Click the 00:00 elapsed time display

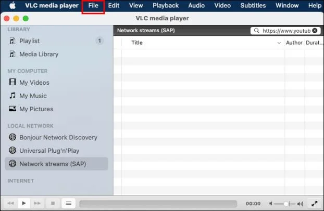tap(253, 204)
